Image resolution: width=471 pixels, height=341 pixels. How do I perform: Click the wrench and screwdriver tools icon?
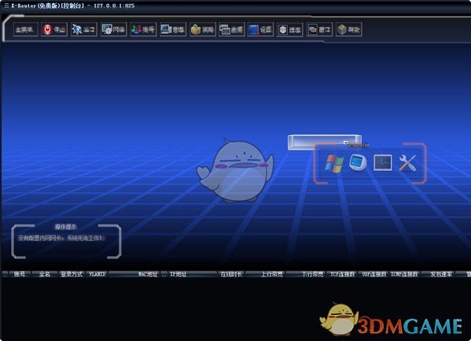pos(407,163)
